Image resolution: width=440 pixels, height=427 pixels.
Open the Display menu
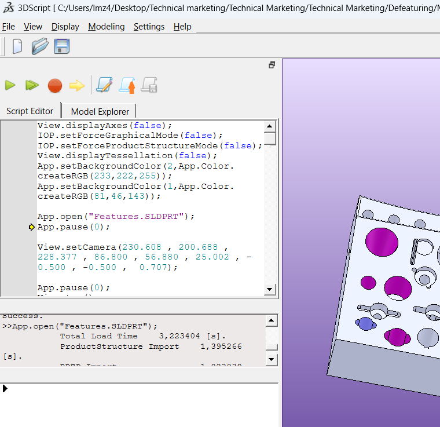pyautogui.click(x=65, y=27)
